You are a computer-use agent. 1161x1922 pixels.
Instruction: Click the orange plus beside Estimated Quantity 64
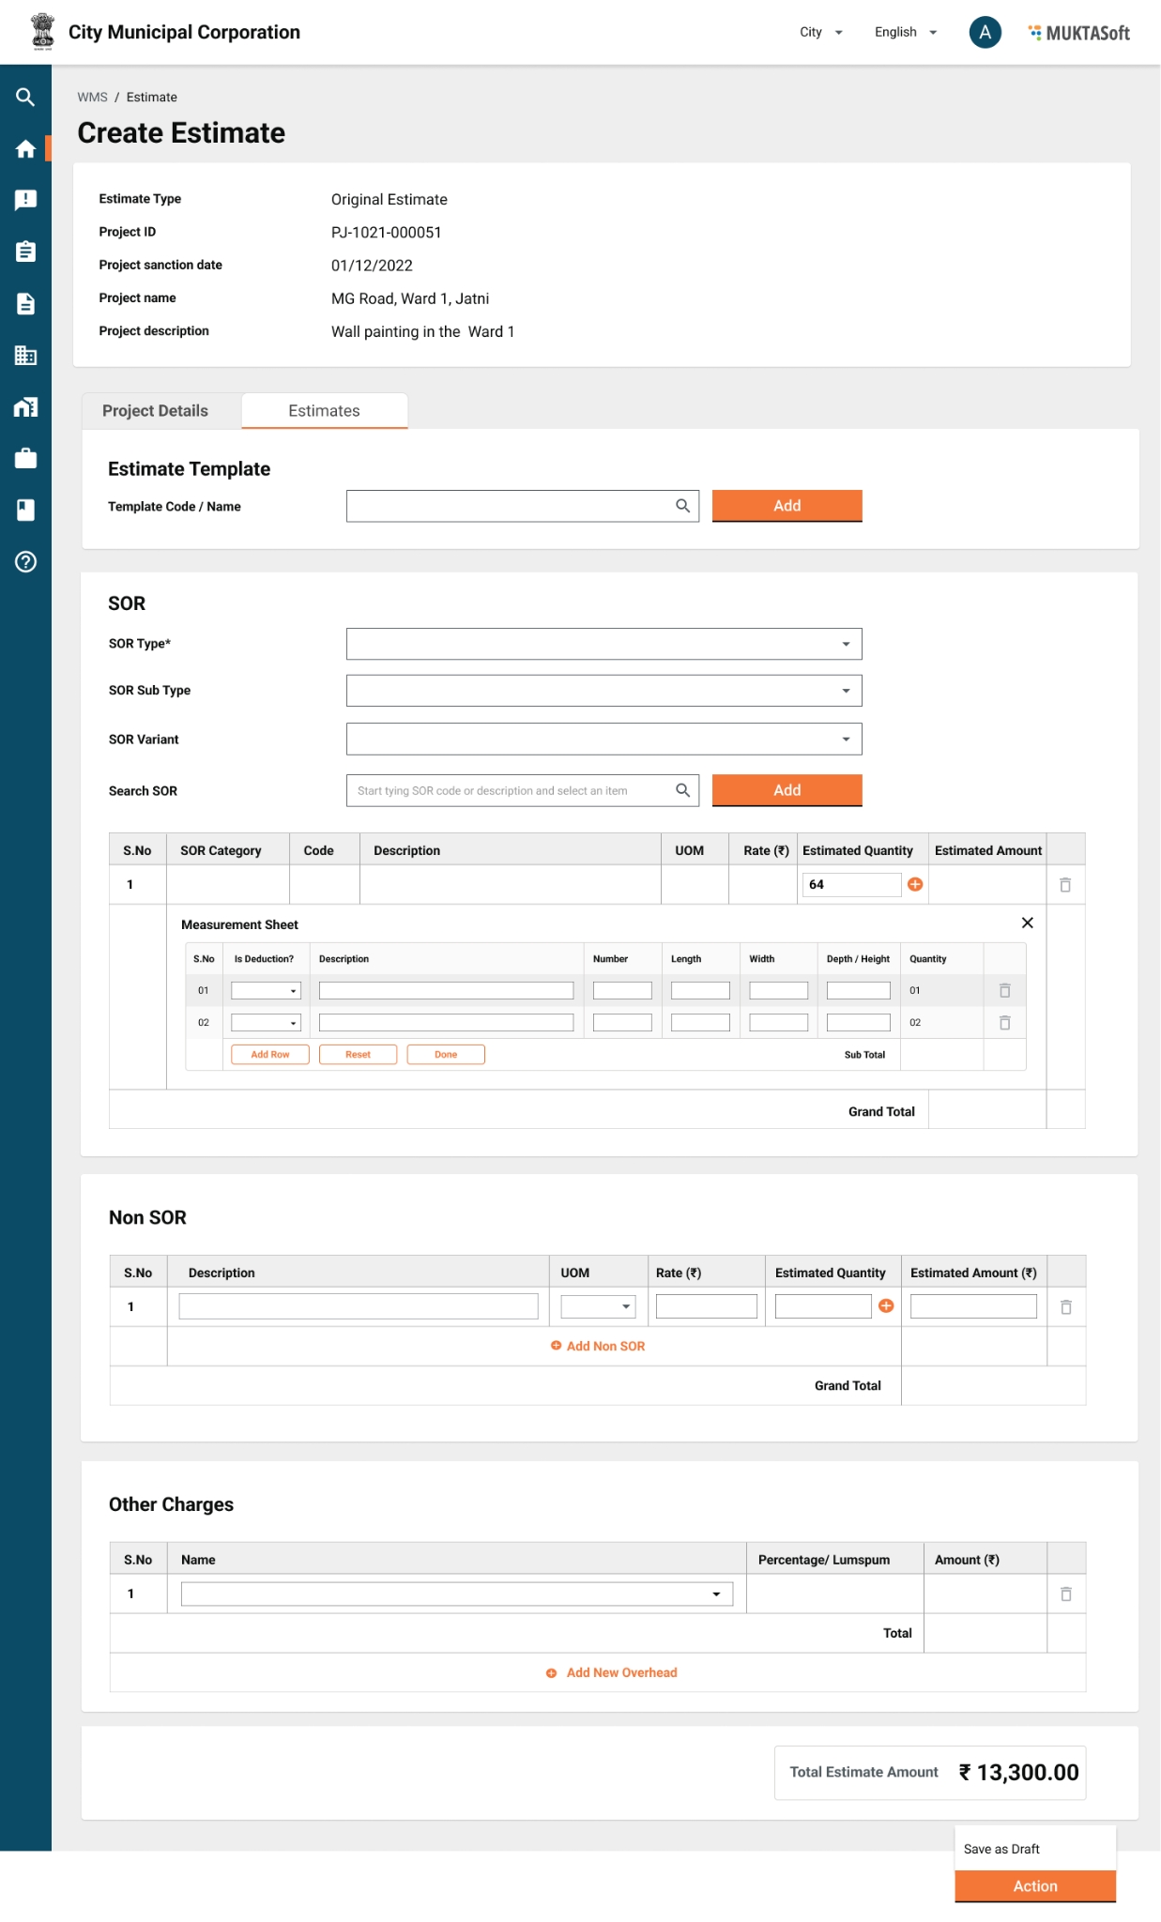915,884
